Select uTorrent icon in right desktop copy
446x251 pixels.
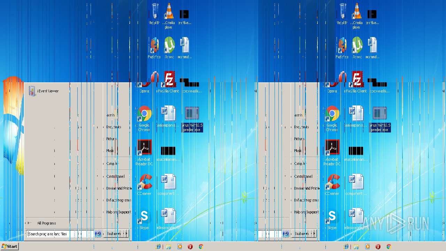coord(357,48)
